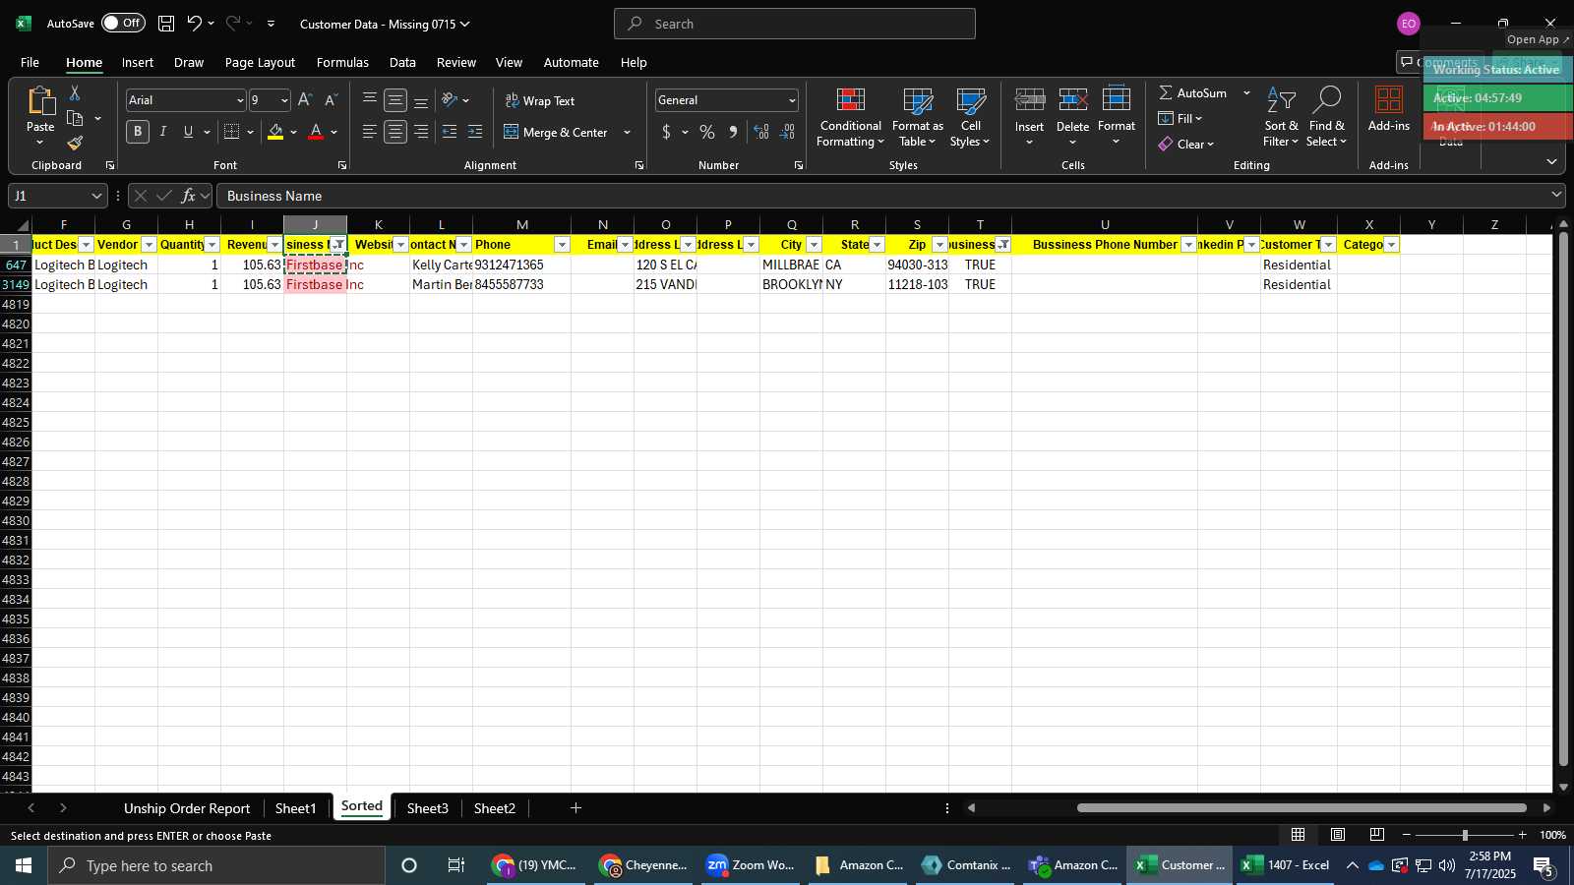Click the Decrease Indent icon
1574x885 pixels.
pyautogui.click(x=450, y=132)
